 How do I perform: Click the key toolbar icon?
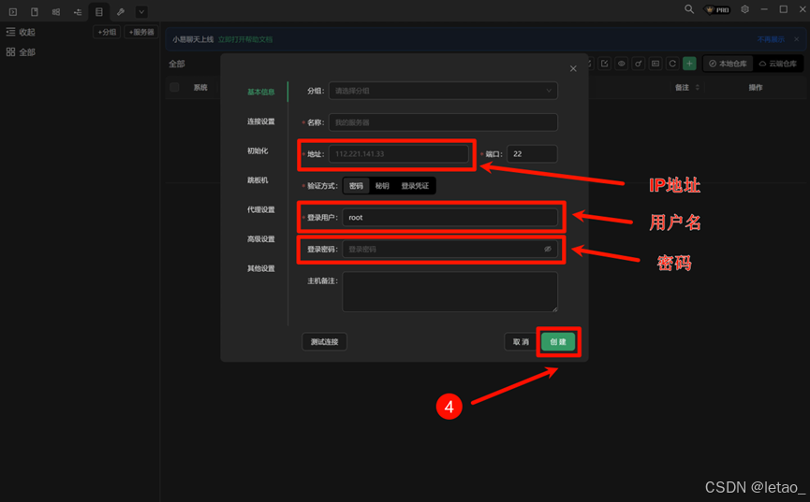[639, 64]
